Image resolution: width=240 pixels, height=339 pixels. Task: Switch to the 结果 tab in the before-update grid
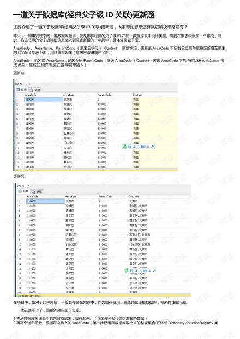click(22, 90)
